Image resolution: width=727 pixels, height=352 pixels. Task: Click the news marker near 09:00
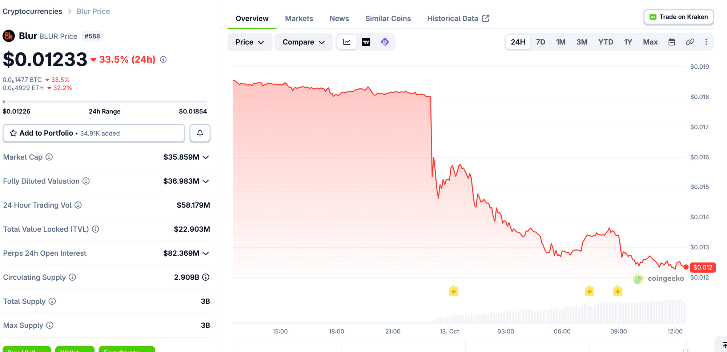click(618, 291)
